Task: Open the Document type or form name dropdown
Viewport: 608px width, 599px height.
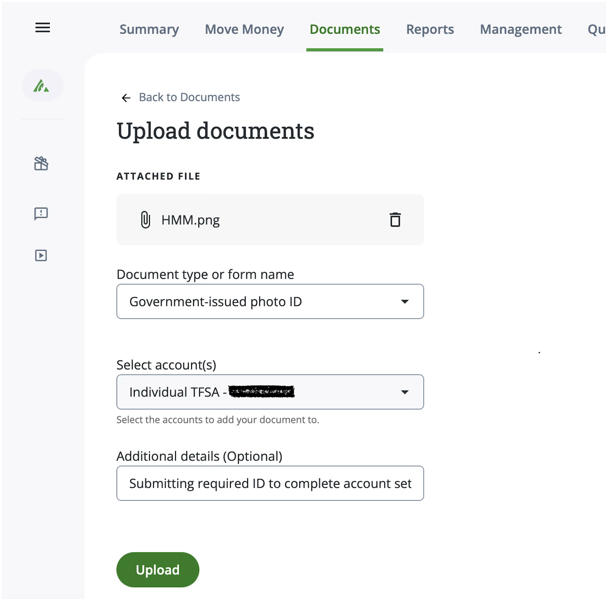Action: coord(270,301)
